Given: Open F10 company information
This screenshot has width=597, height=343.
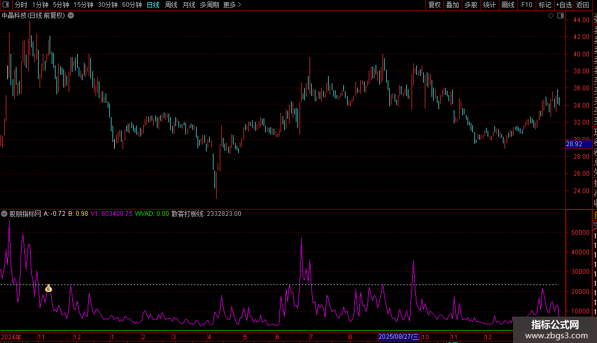Looking at the screenshot, I should click(x=527, y=5).
